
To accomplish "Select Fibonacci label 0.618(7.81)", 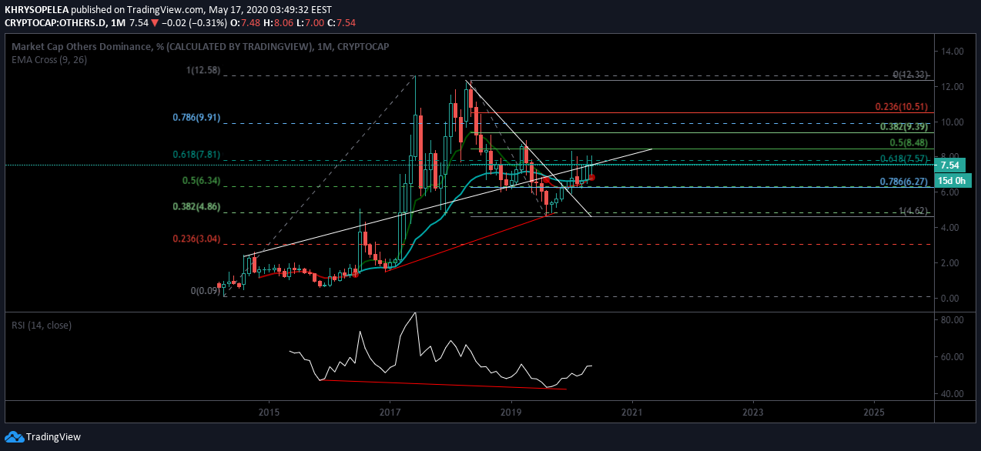I will pos(196,155).
